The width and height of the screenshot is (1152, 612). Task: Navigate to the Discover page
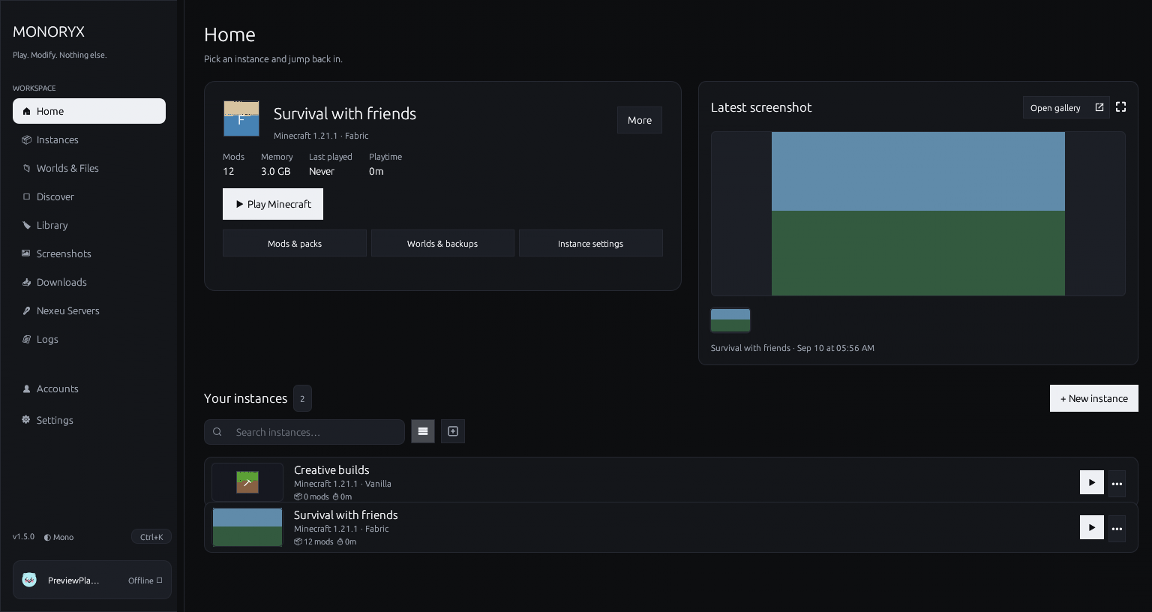[89, 196]
